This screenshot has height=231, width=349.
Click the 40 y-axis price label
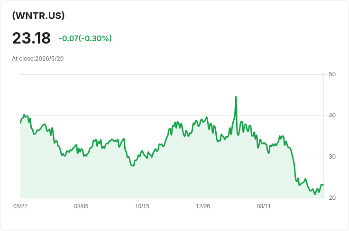(x=332, y=115)
